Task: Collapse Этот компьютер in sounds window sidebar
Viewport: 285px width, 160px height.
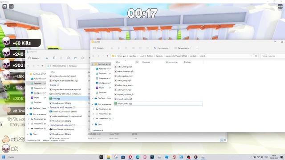Action: [x=92, y=104]
